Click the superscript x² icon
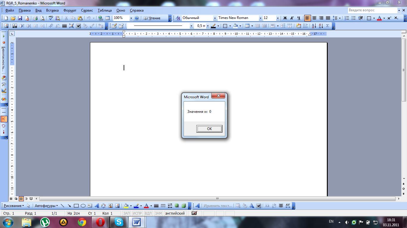Screen dimensions: 407x228 (389, 18)
